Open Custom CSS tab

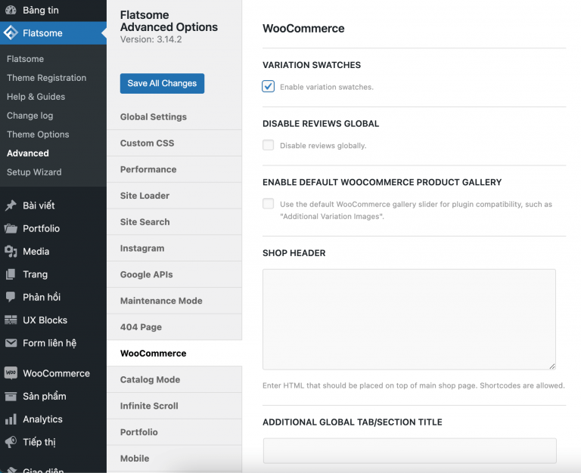click(x=174, y=144)
